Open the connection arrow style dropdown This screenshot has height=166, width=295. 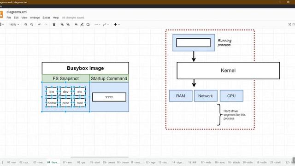[x=97, y=24]
